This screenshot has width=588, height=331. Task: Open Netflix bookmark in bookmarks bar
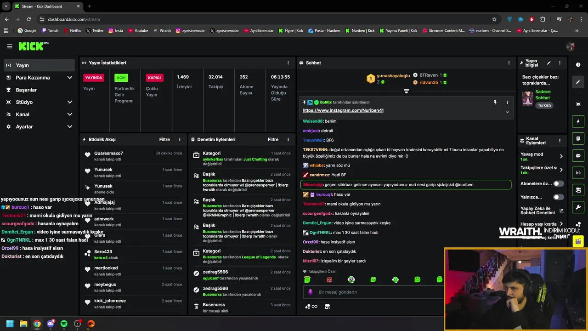point(72,31)
